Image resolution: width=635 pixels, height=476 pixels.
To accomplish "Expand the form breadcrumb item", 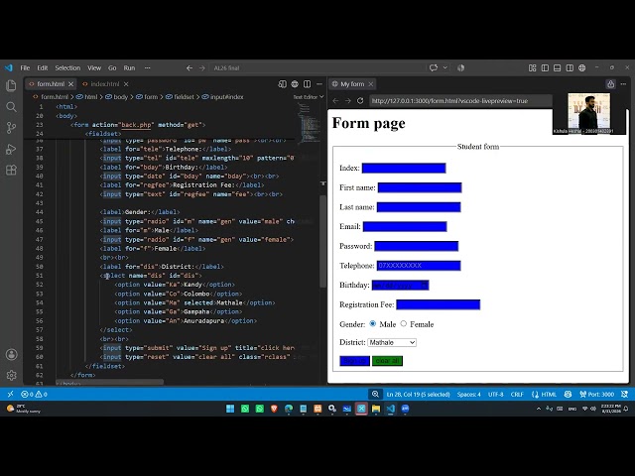I will click(x=147, y=97).
